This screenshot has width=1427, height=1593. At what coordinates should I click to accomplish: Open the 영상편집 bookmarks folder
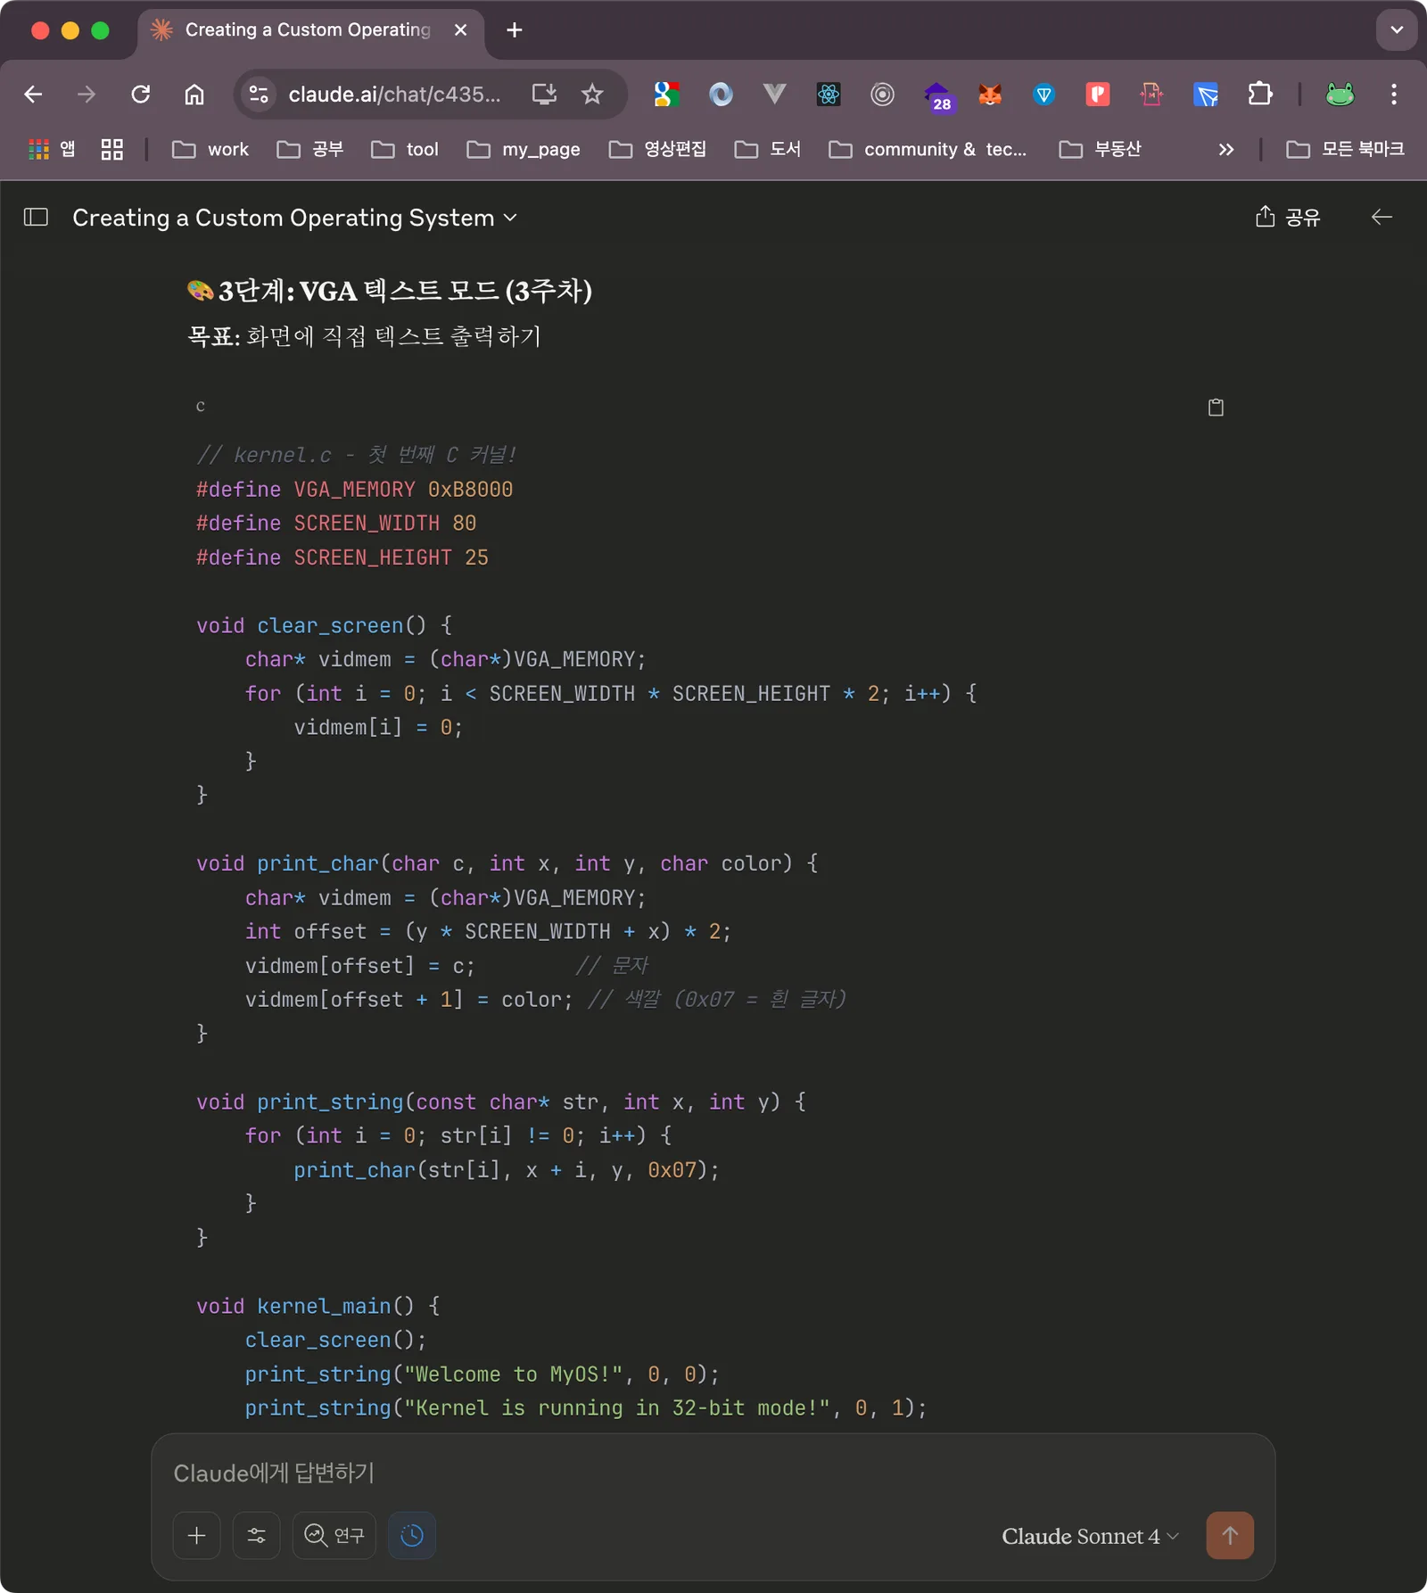(x=658, y=149)
